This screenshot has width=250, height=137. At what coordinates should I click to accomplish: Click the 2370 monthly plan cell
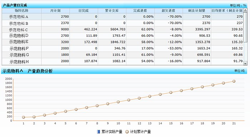pos(55,23)
